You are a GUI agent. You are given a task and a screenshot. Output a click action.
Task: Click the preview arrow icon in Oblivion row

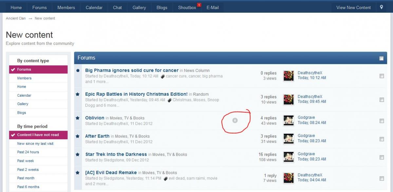235,121
